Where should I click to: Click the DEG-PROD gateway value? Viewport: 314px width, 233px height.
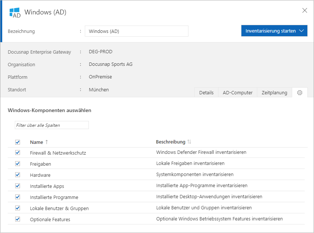pos(100,52)
